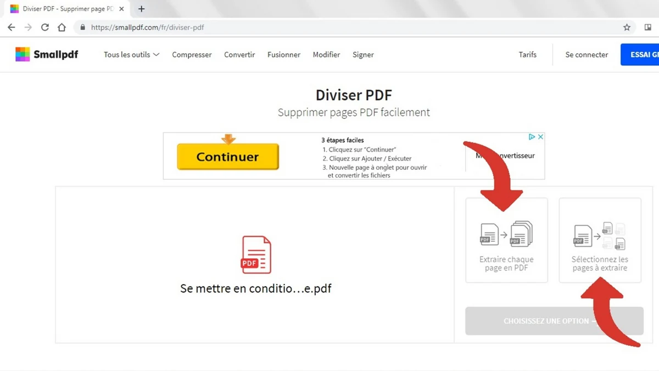
Task: Click the "Se connecter" link
Action: pos(586,54)
